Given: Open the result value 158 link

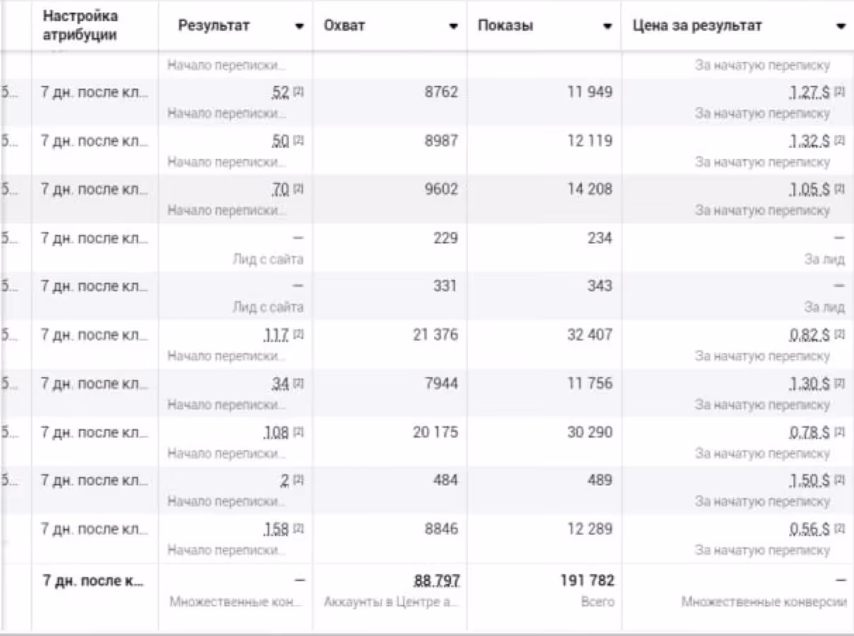Looking at the screenshot, I should pyautogui.click(x=276, y=529).
